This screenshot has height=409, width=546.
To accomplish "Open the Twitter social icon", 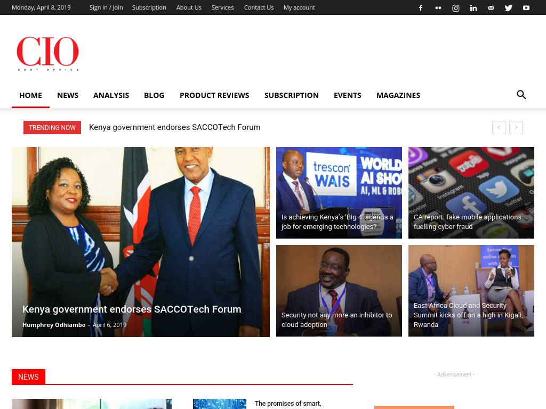I will click(509, 8).
